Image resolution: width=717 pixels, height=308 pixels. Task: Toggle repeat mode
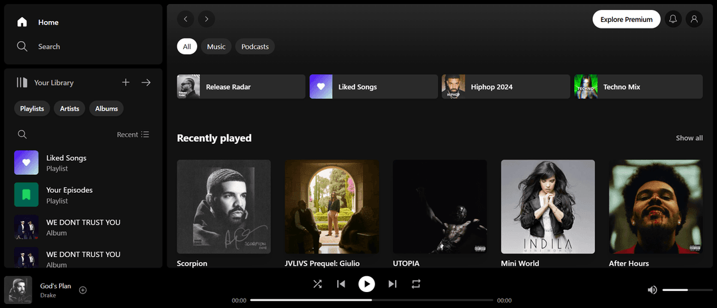416,283
